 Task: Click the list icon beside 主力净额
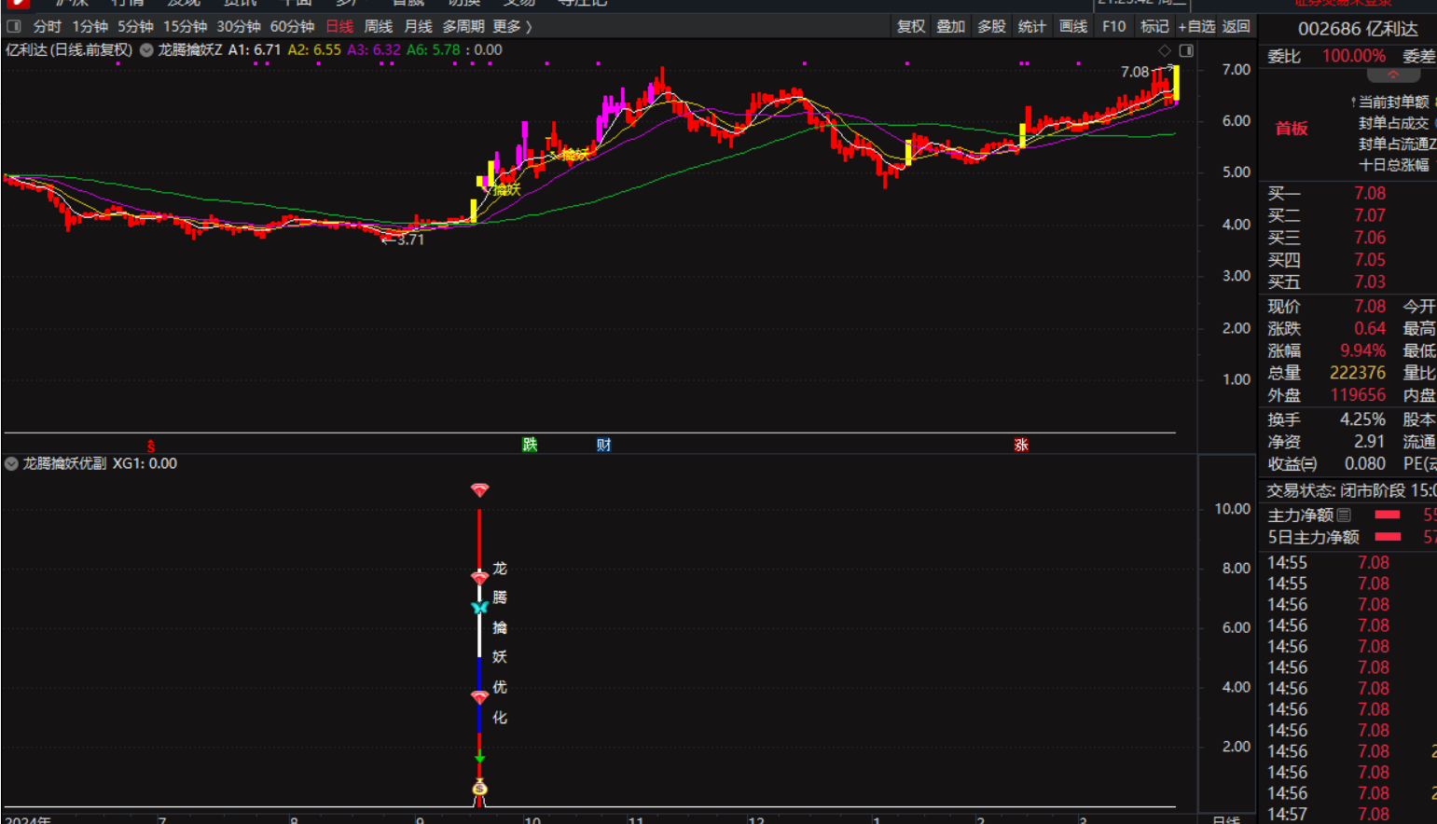pyautogui.click(x=1344, y=515)
